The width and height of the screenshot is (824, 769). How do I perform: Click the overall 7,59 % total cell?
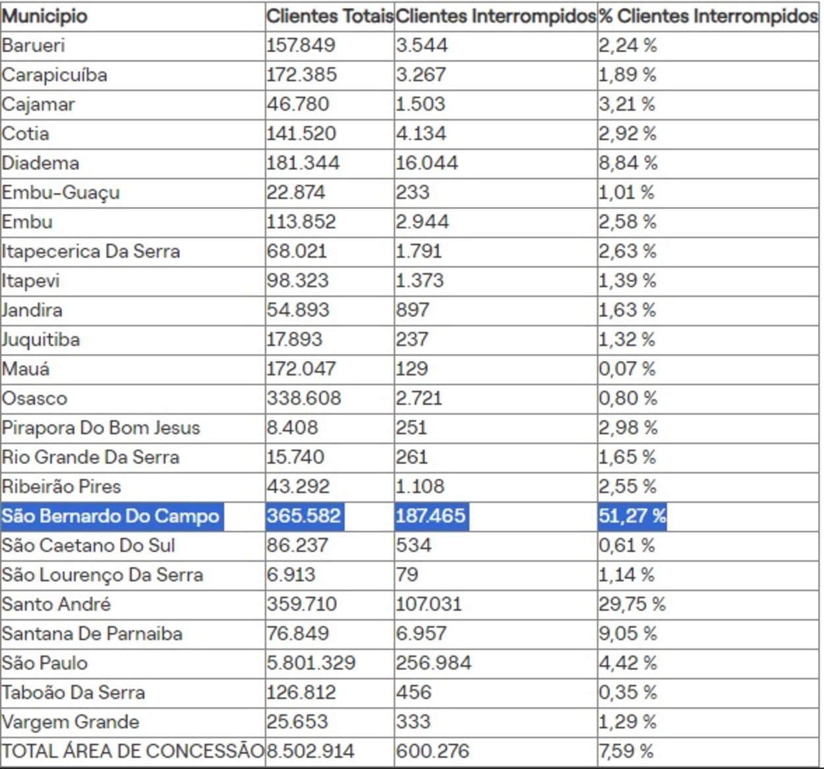tap(626, 751)
